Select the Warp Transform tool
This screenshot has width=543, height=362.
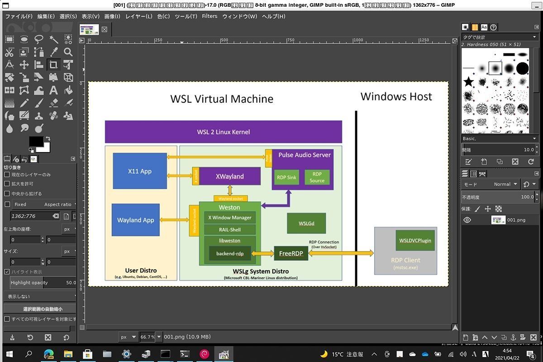[39, 90]
